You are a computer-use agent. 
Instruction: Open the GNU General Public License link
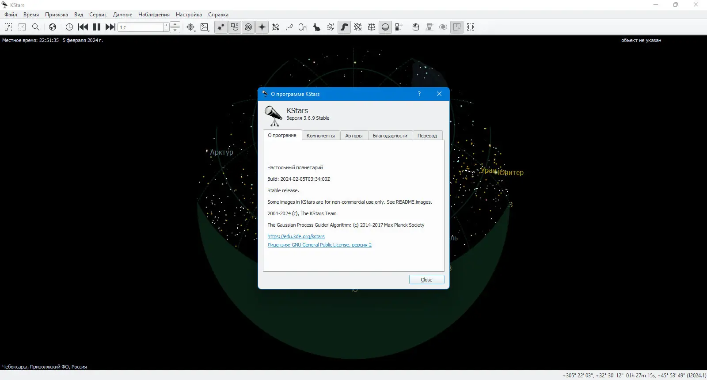pyautogui.click(x=319, y=245)
